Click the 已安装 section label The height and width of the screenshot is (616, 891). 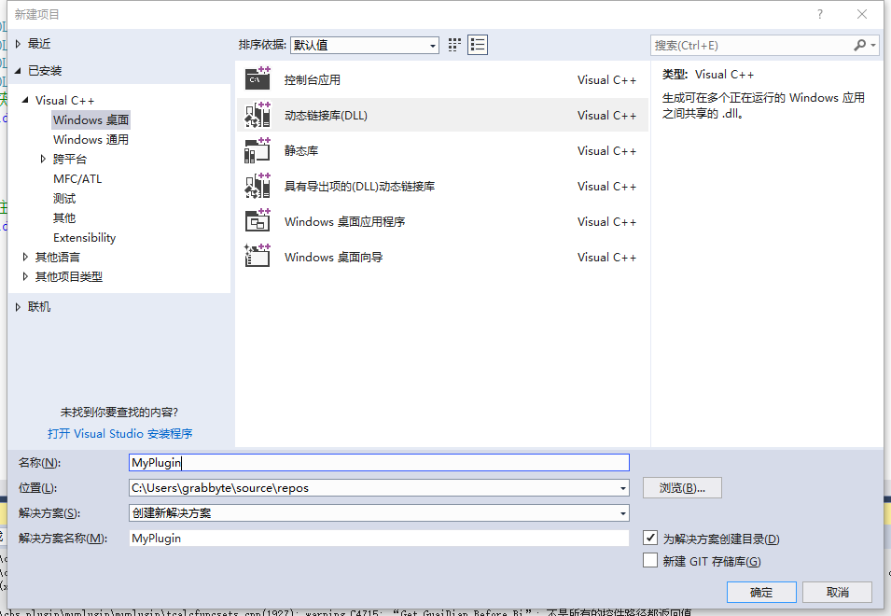point(45,70)
